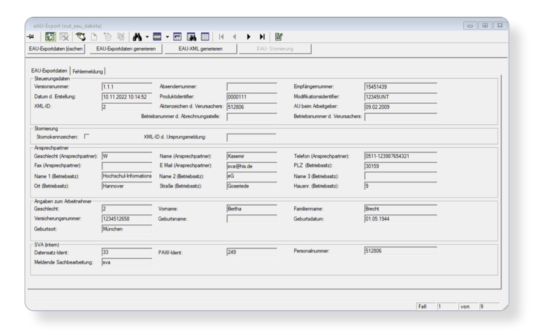Switch to the Fehlermeldung tab
Viewport: 535px width, 335px height.
point(88,71)
